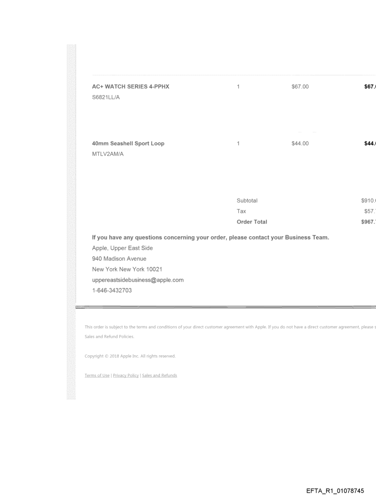376x495 pixels.
Task: Select the 40mm Seashell Sport Loop item name
Action: coord(128,143)
